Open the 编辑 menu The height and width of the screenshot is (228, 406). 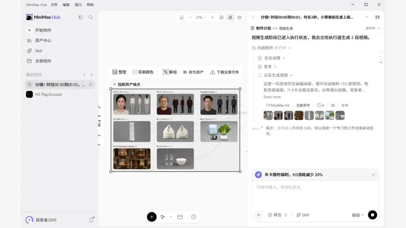tap(66, 4)
